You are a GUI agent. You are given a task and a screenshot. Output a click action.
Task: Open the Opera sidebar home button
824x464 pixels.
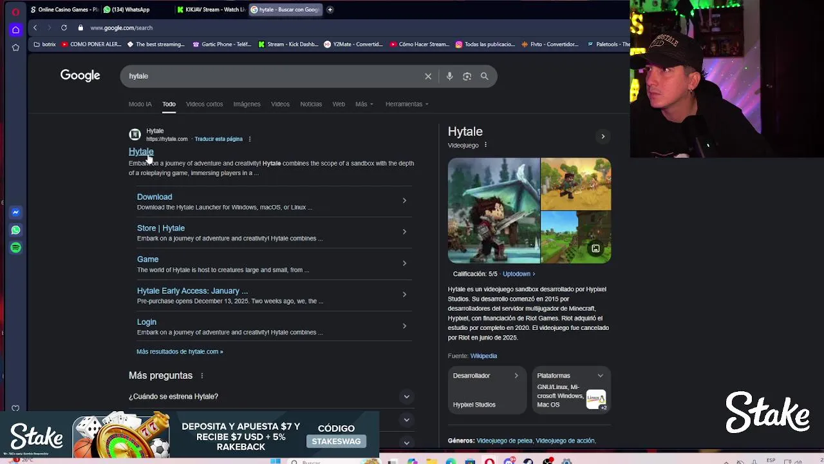[15, 30]
